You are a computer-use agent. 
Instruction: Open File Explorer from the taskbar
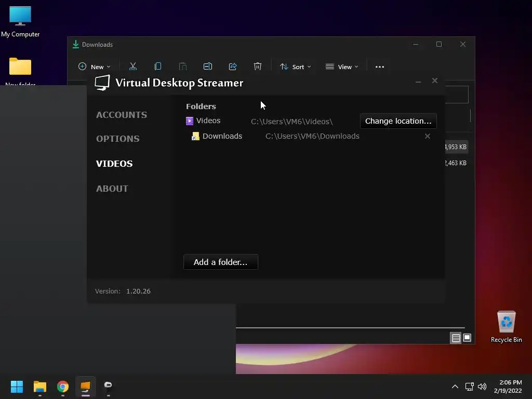(x=39, y=387)
